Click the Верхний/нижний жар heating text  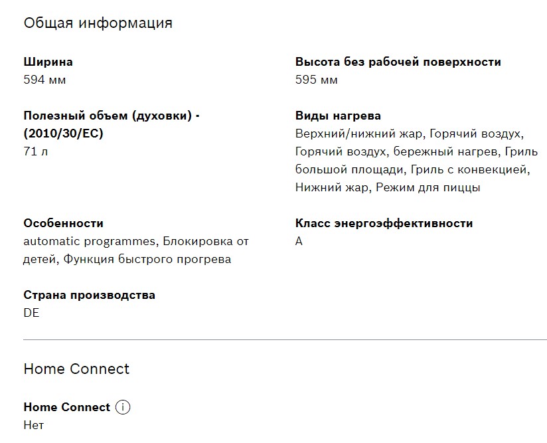[358, 133]
